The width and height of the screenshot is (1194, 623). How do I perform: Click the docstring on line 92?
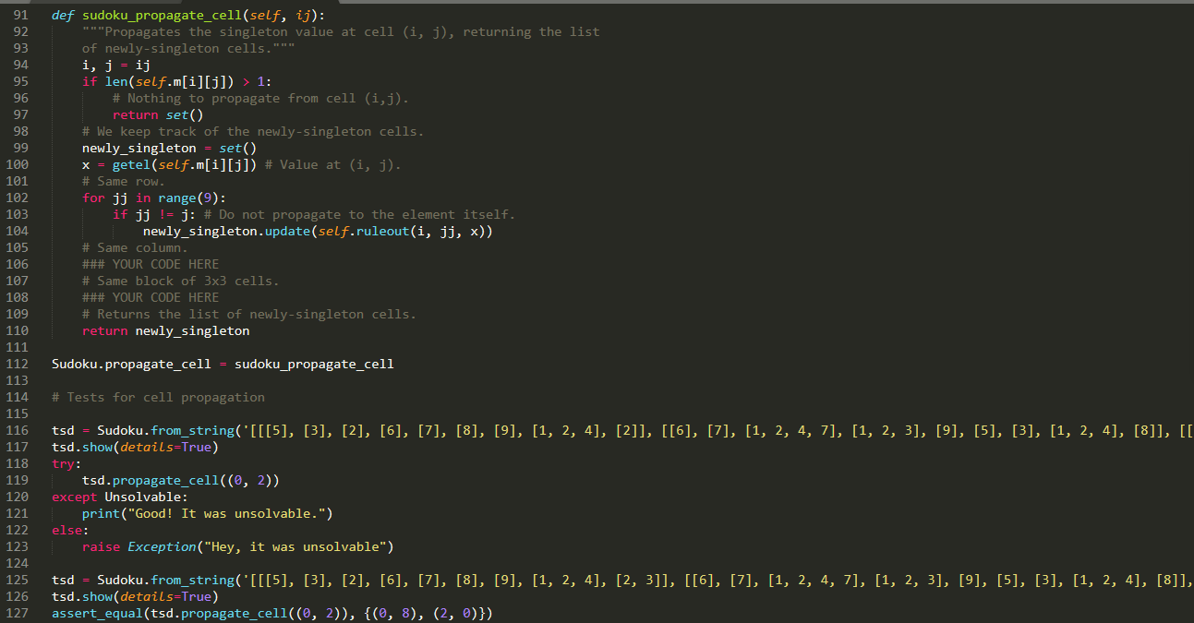(277, 31)
